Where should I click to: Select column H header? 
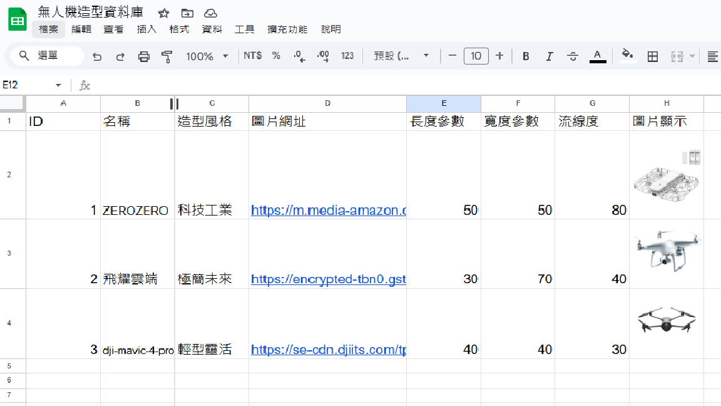tap(667, 103)
